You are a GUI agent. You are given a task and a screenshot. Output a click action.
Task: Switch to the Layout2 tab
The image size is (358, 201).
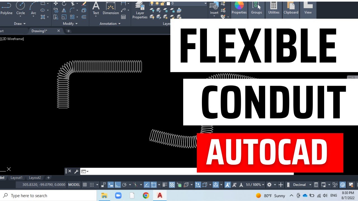coord(35,178)
